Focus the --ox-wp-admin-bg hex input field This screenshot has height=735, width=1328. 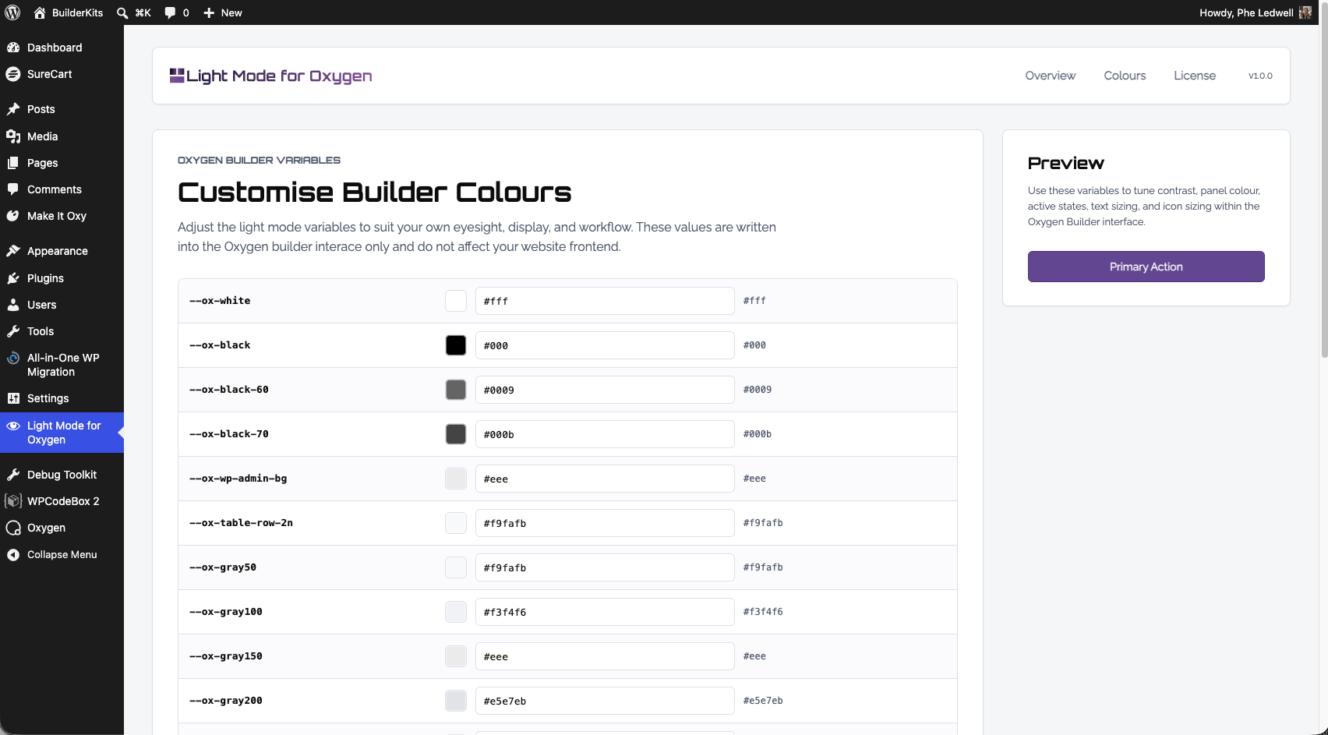point(605,479)
